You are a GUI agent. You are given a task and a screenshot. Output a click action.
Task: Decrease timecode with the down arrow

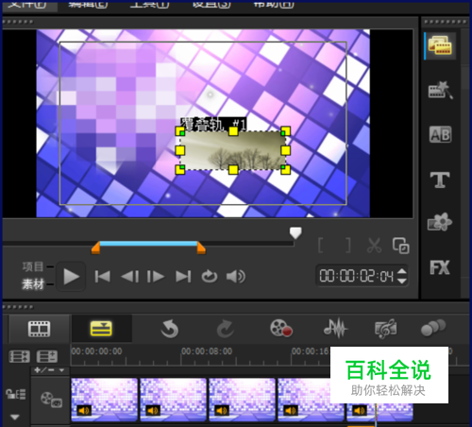point(402,281)
